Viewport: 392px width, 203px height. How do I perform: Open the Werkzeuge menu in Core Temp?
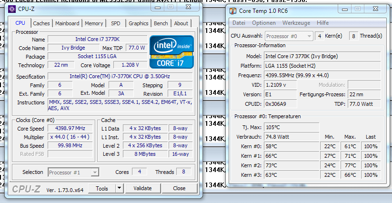296,23
